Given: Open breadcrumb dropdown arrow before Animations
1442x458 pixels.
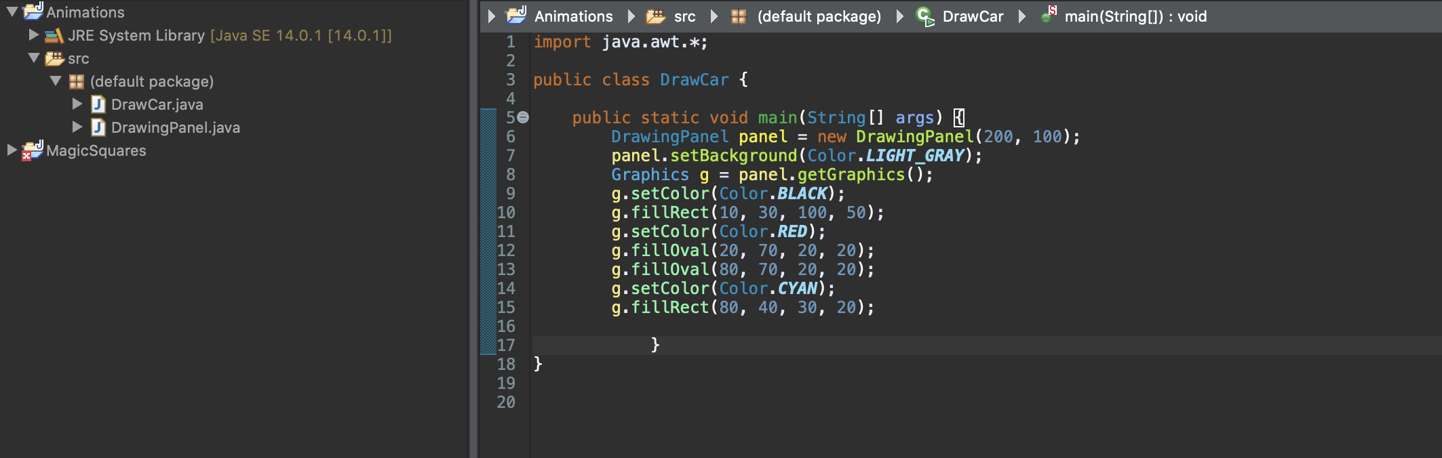Looking at the screenshot, I should (x=492, y=16).
